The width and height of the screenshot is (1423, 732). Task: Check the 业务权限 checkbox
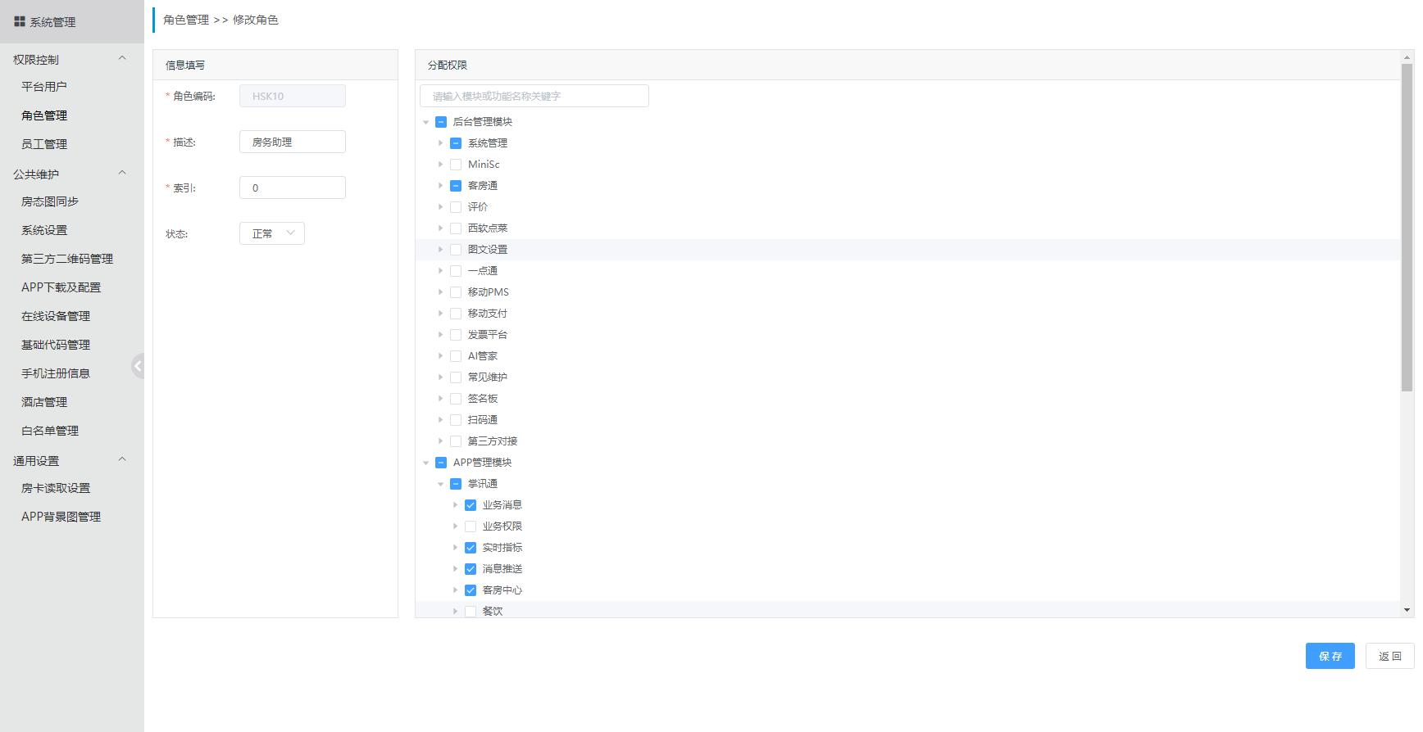471,526
